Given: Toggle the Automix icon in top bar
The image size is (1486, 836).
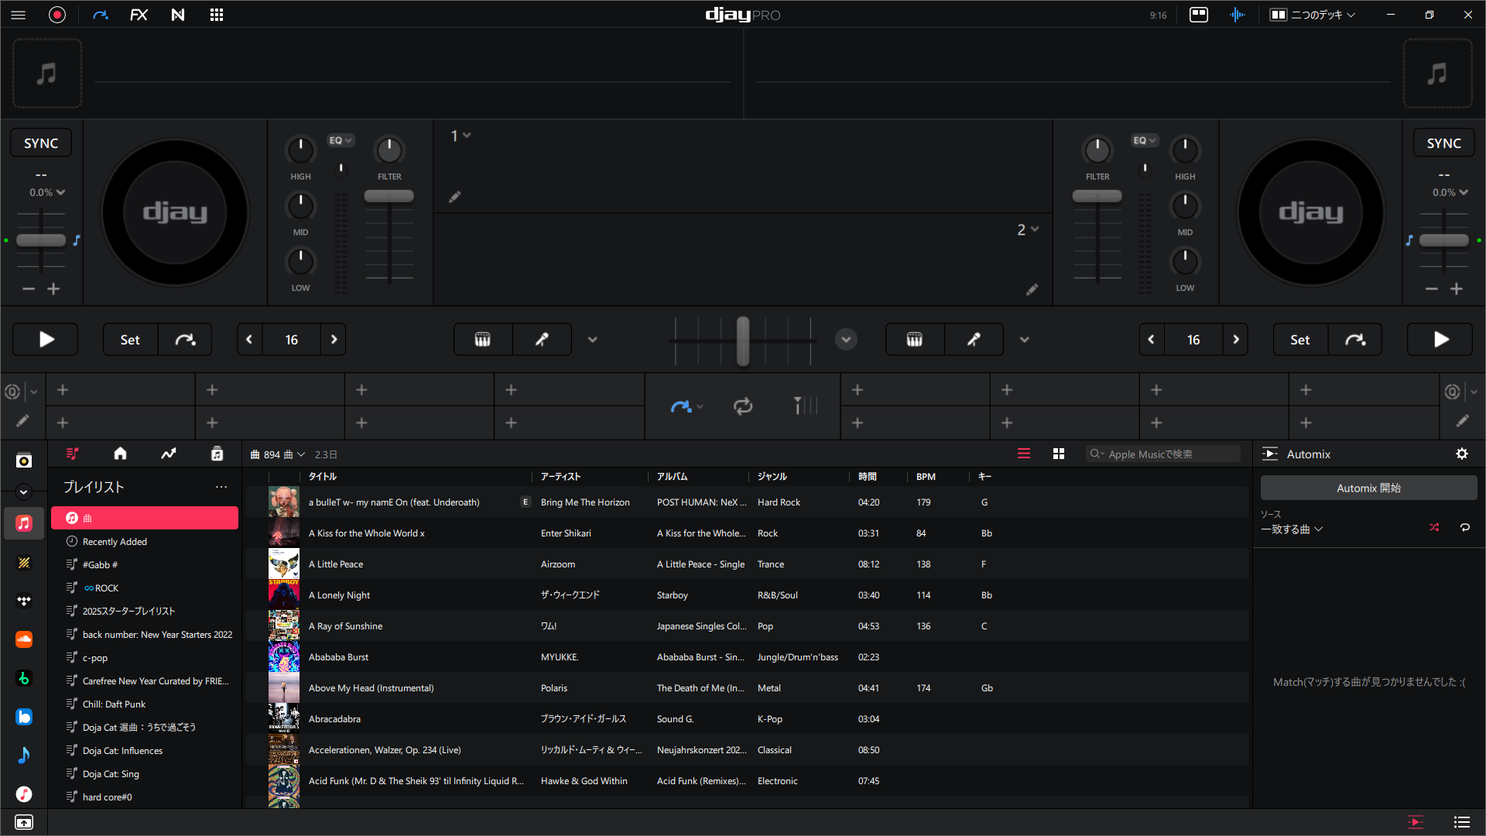Looking at the screenshot, I should pyautogui.click(x=101, y=15).
